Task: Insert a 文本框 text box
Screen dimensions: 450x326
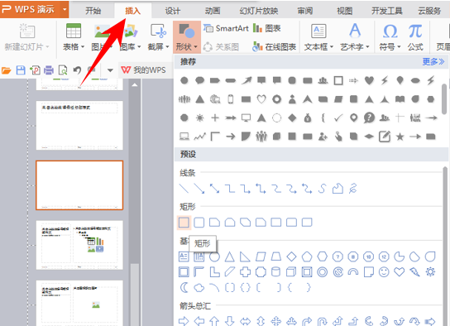Action: [318, 36]
